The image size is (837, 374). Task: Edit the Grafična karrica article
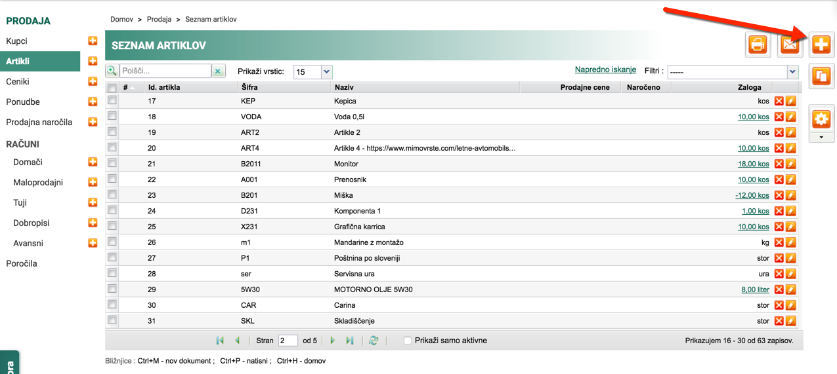tap(791, 227)
